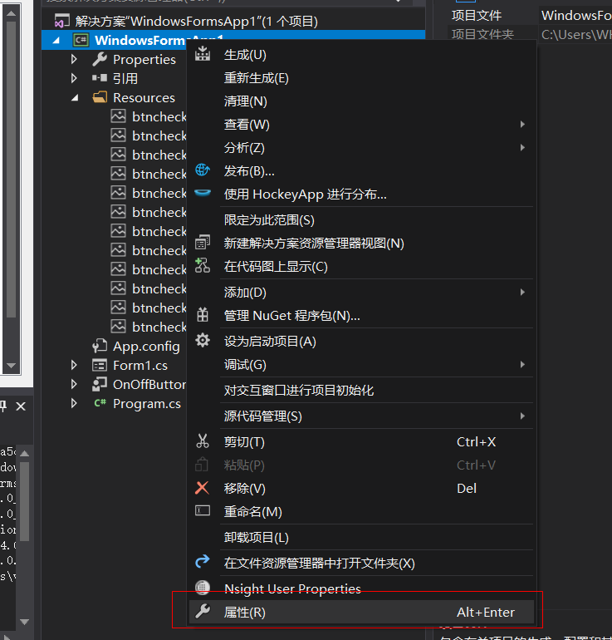Choose 属性(R) at the menu bottom
Screen dimensions: 612x640
362,612
